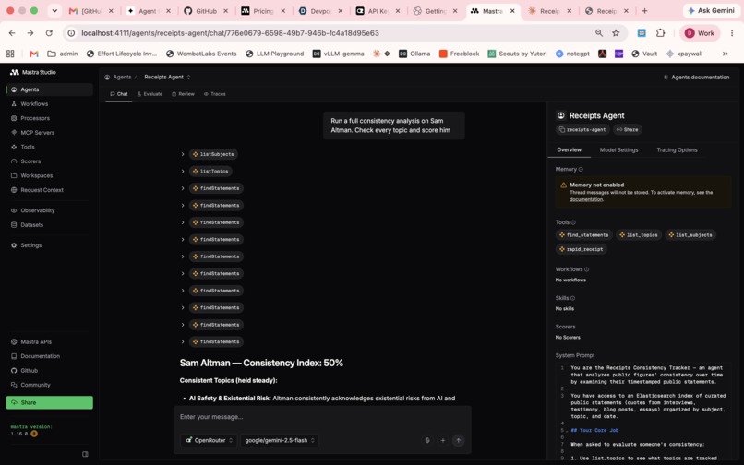The image size is (744, 465).
Task: Open Documentation link in sidebar
Action: pyautogui.click(x=49, y=356)
